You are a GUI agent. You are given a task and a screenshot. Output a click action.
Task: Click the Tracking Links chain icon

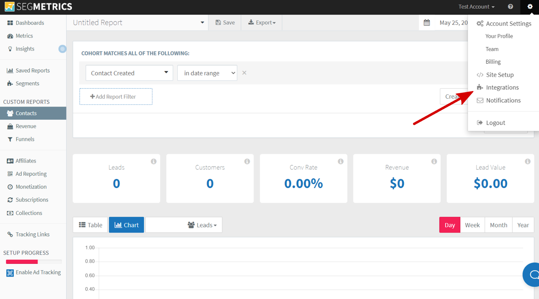click(x=10, y=234)
